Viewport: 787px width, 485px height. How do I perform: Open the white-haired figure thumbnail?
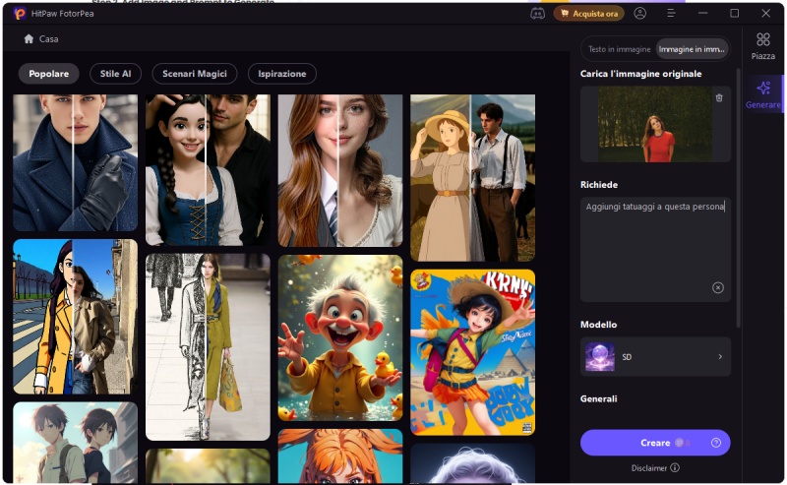pos(473,463)
